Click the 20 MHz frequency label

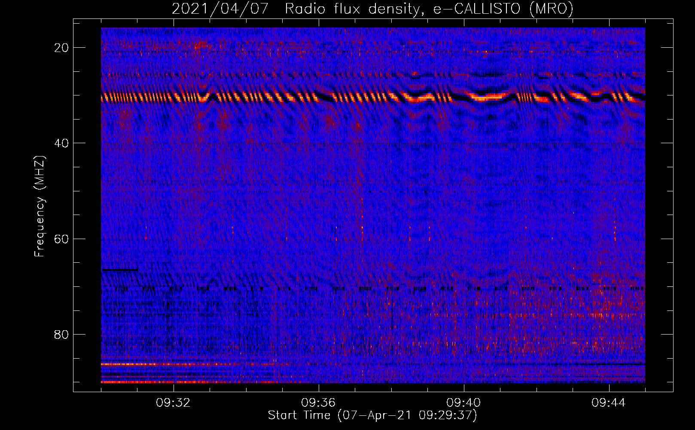coord(61,48)
